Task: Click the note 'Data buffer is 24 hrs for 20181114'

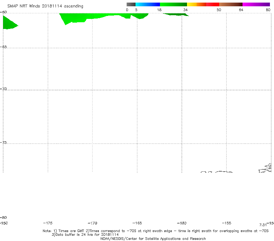Action: tap(85, 235)
